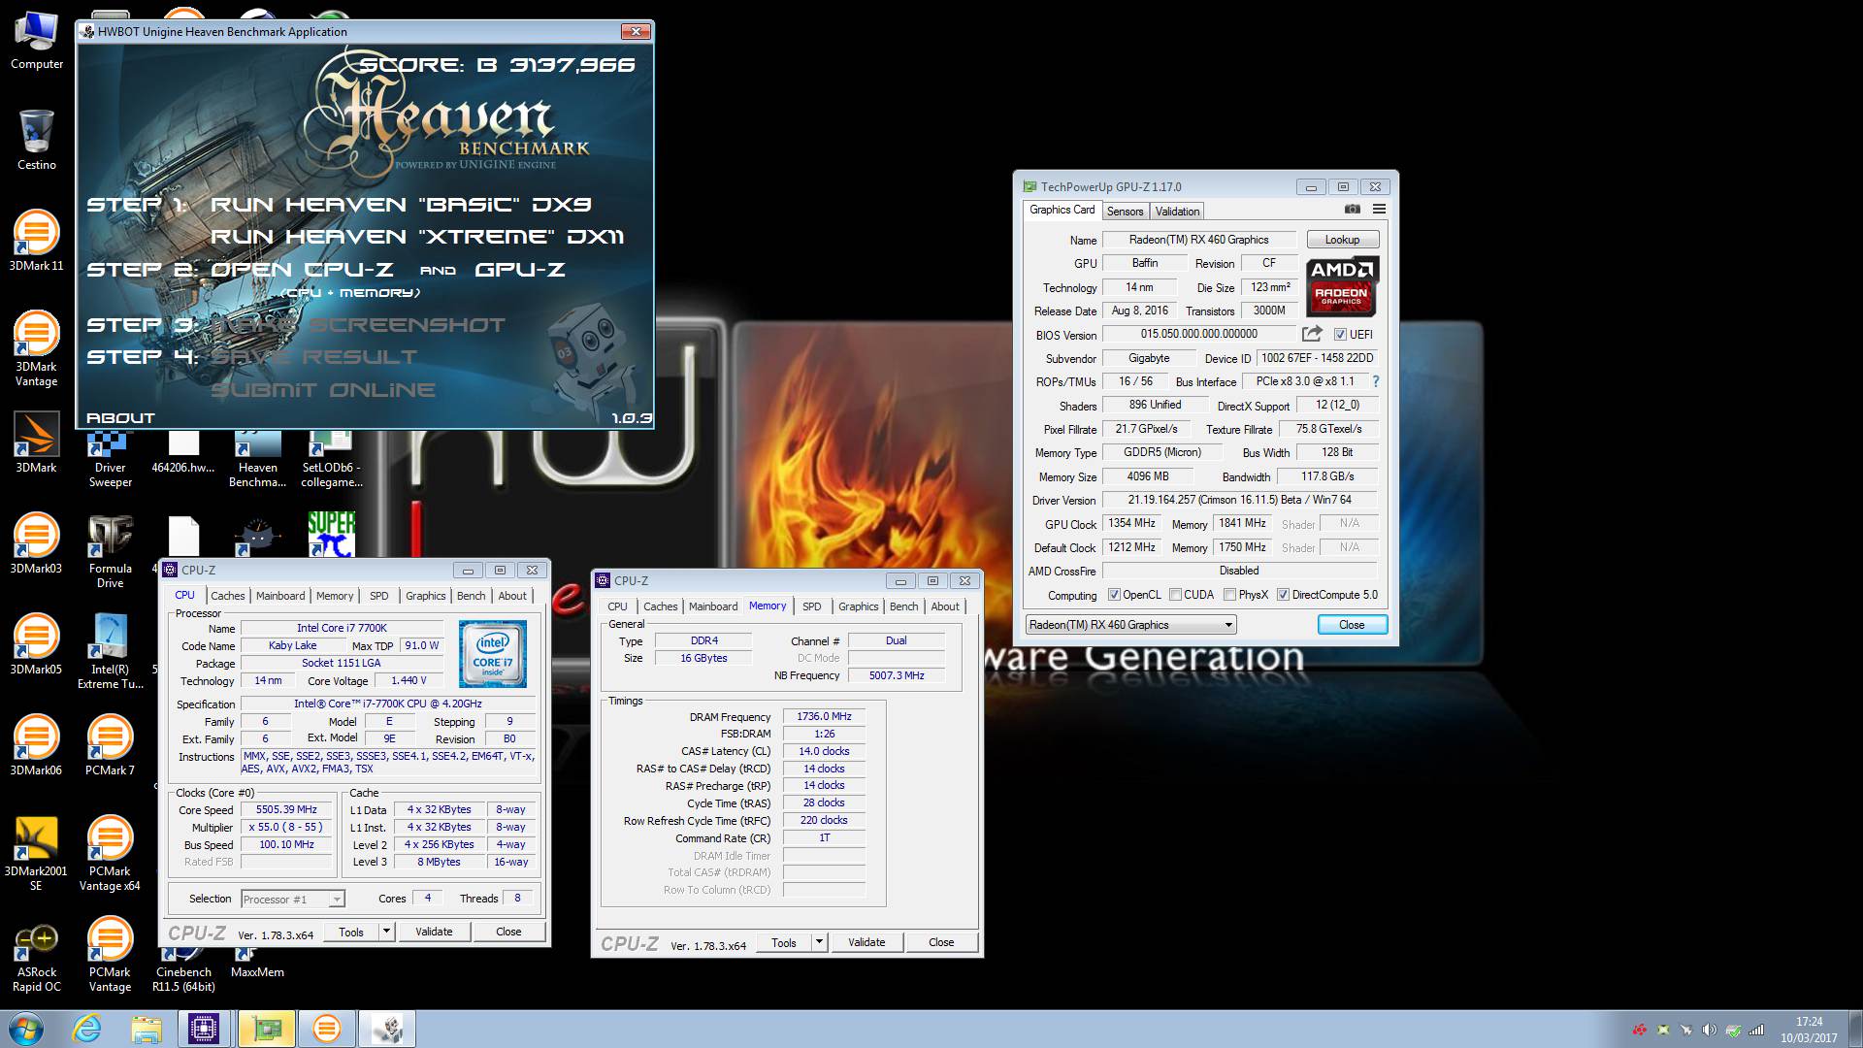Open Caches tab in left CPU-Z window
Viewport: 1863px width, 1048px height.
(x=228, y=596)
